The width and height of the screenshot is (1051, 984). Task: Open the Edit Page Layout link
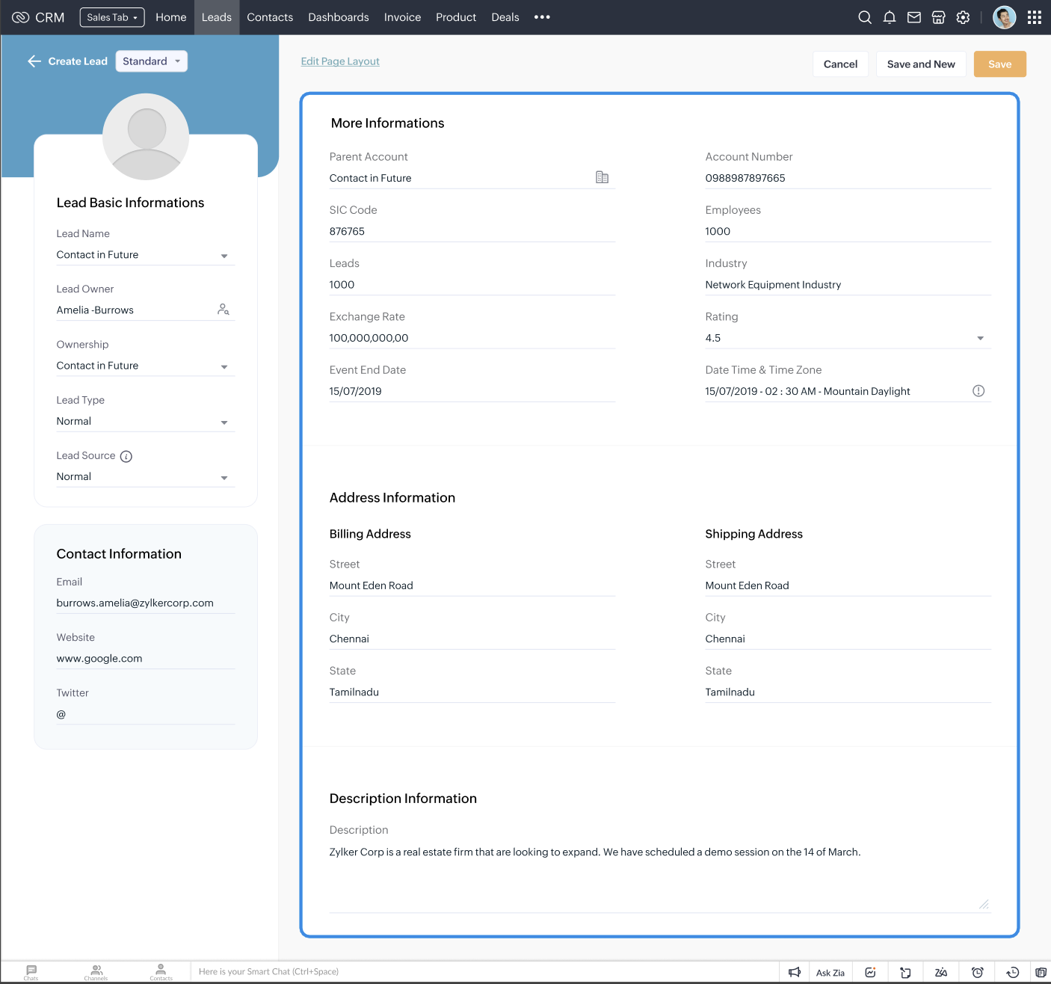tap(340, 61)
